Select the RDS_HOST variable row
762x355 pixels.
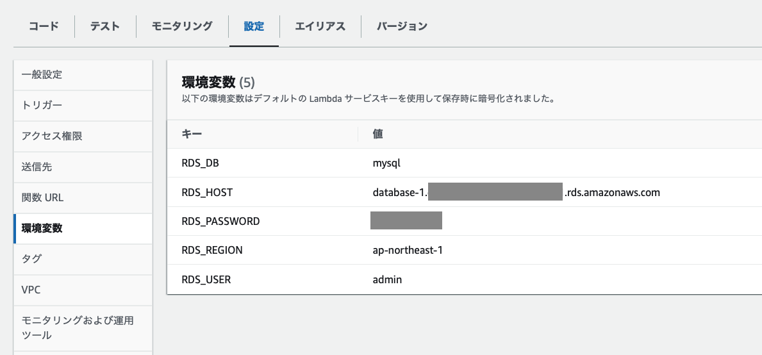tap(207, 192)
